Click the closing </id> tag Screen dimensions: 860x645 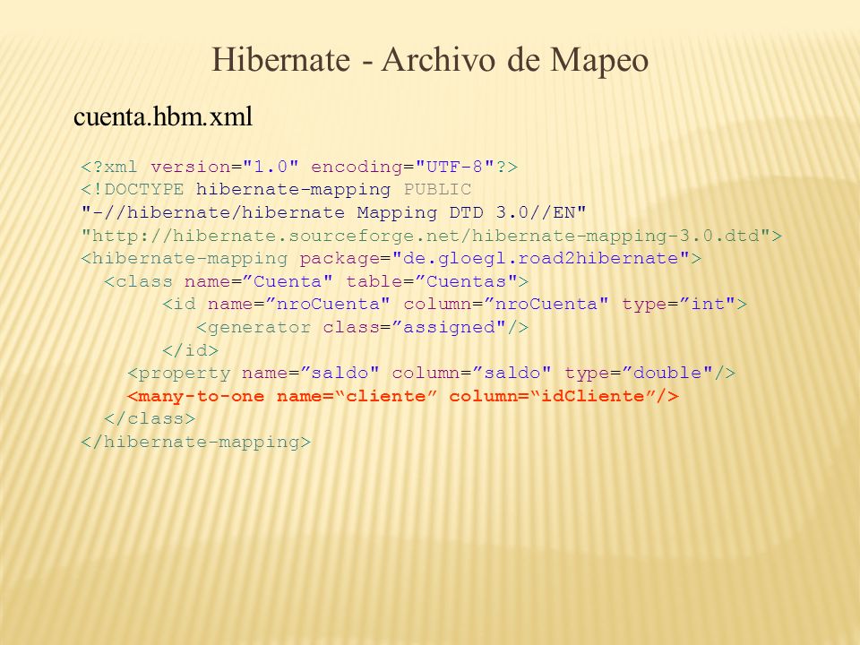190,350
